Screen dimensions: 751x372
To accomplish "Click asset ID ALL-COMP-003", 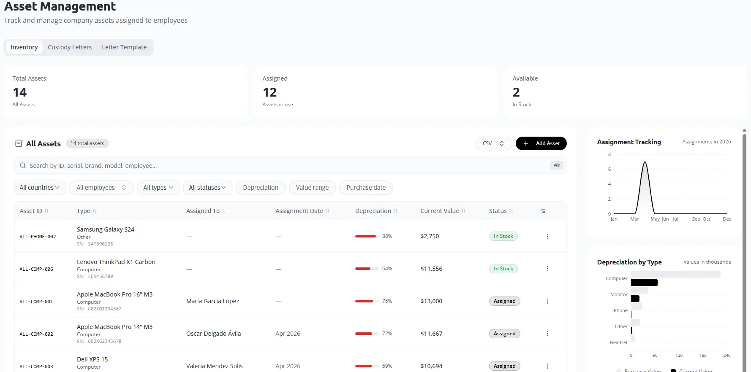I will pyautogui.click(x=36, y=367).
